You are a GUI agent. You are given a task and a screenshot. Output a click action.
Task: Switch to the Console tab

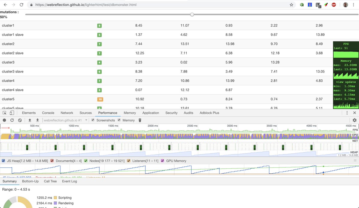tap(48, 113)
